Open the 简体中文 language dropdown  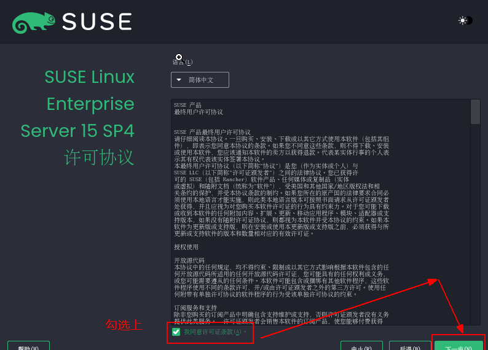pyautogui.click(x=200, y=80)
